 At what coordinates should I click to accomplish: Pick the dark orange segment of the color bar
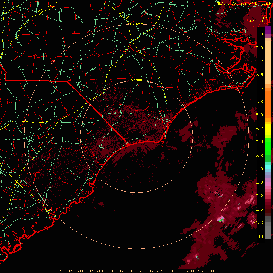pyautogui.click(x=268, y=104)
